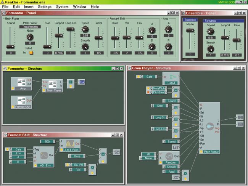Select the Speed knob module in Grain Player Structure

click(x=171, y=141)
